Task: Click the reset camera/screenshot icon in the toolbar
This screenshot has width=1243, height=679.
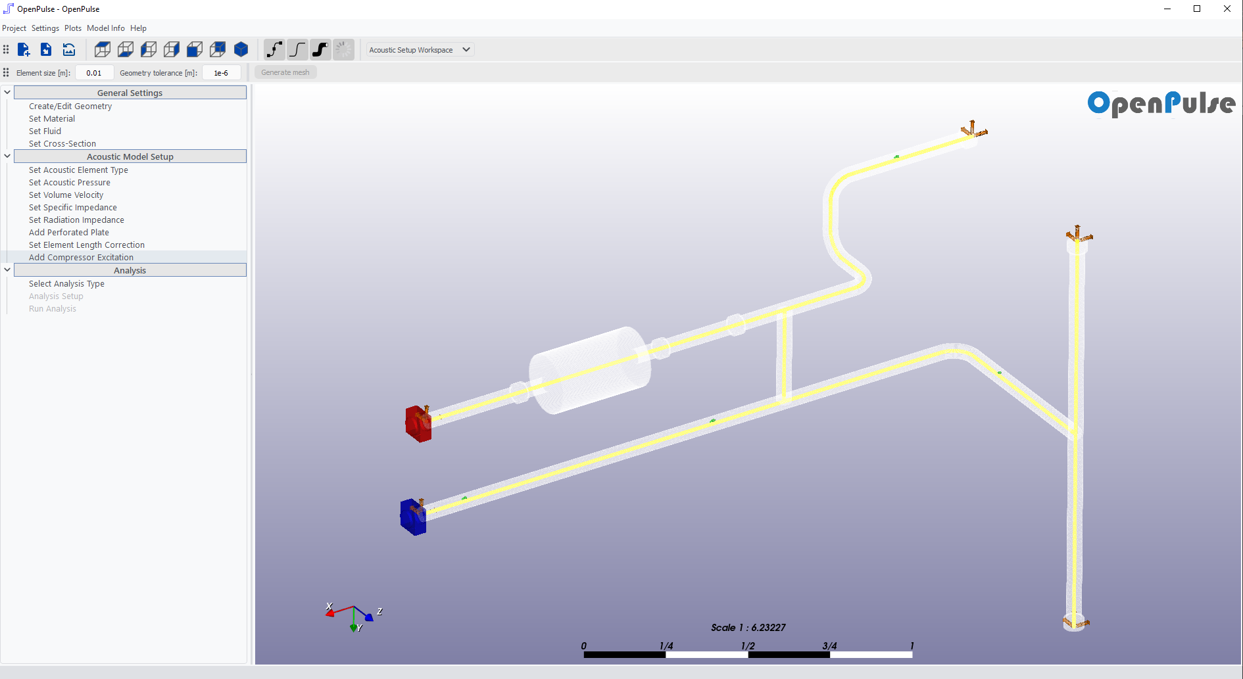Action: (x=68, y=49)
